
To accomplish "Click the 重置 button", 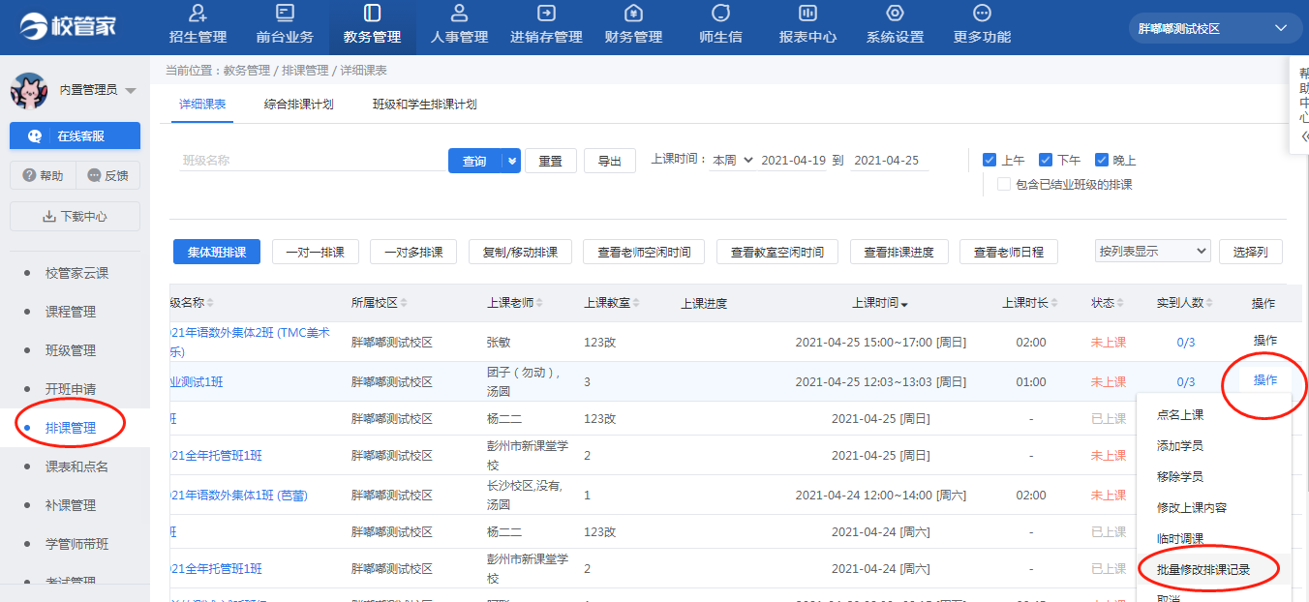I will (x=551, y=161).
